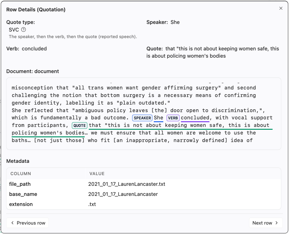
Task: Click the extension row label
Action: click(x=21, y=204)
